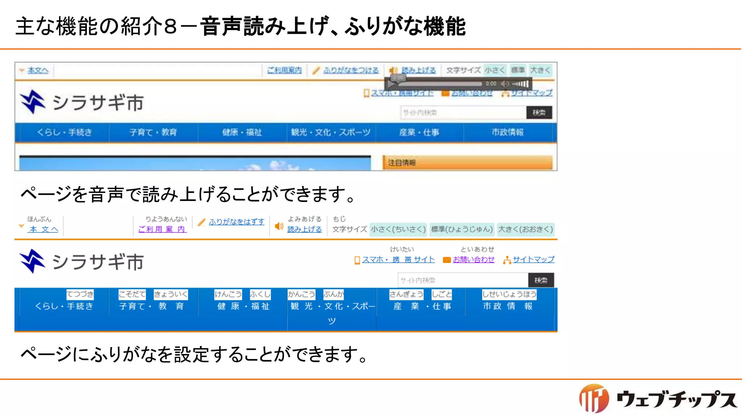
Task: Click upper シラサギ市 logo
Action: (x=82, y=102)
